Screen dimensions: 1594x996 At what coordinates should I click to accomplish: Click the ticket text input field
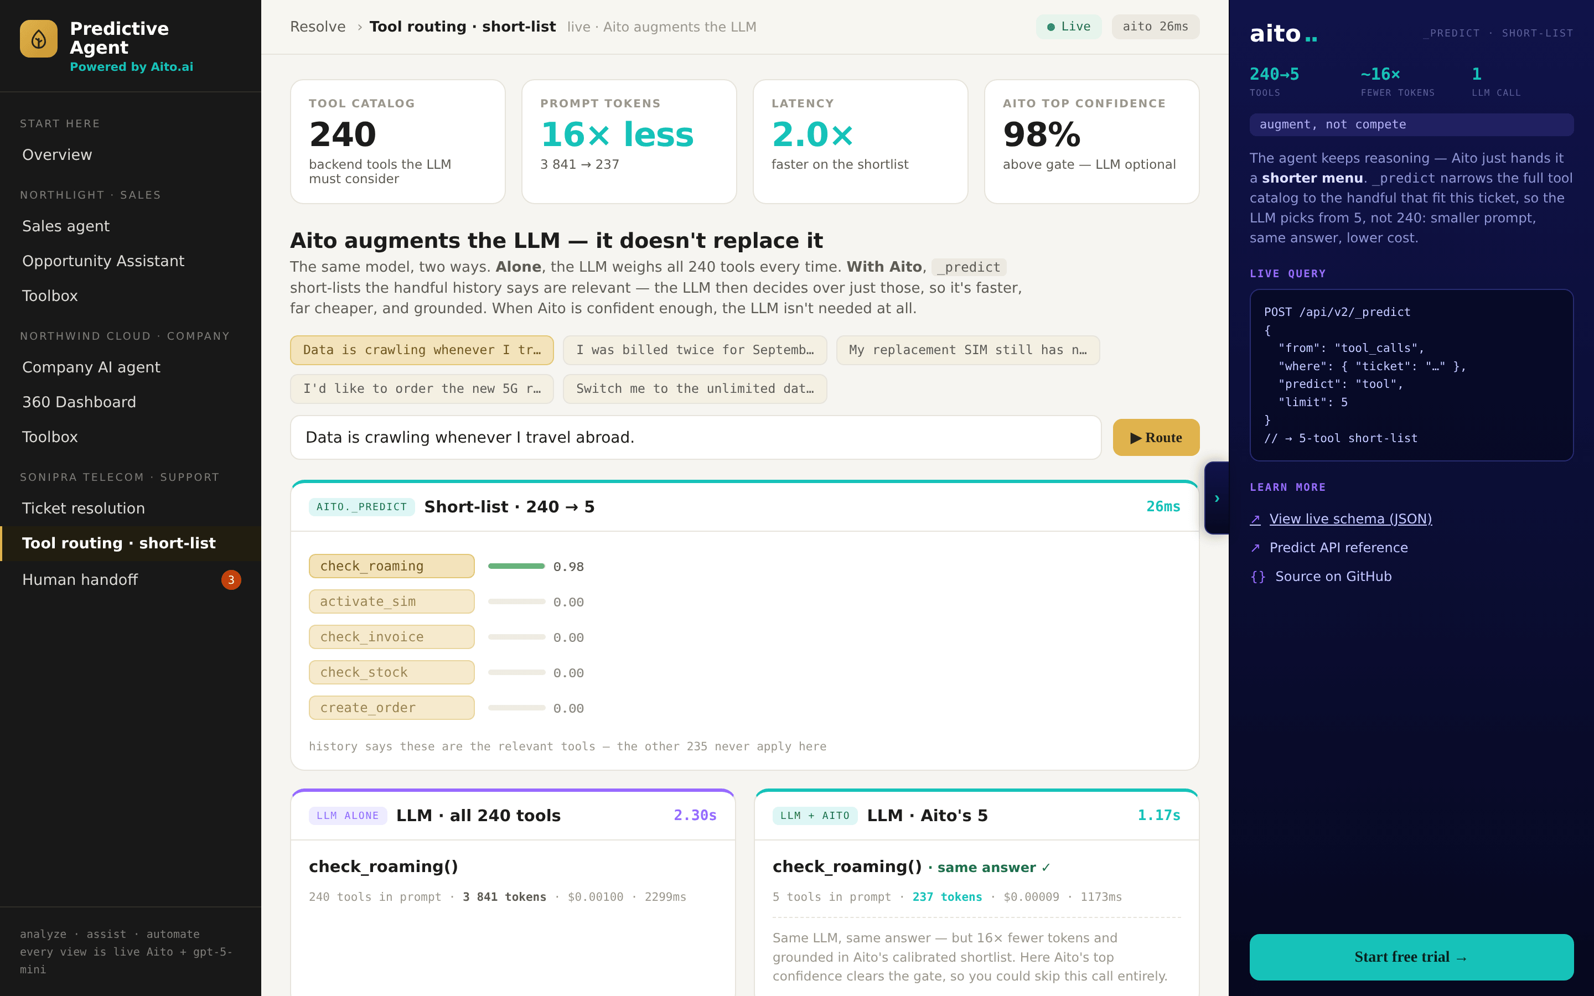(696, 437)
